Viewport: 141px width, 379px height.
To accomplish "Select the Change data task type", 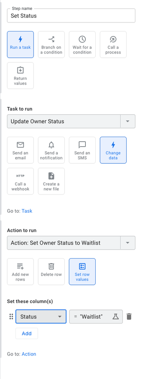I will click(x=113, y=150).
